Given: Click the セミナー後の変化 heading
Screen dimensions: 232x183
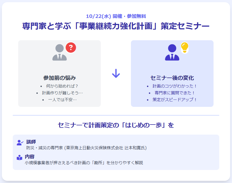Looking at the screenshot, I should tap(172, 78).
